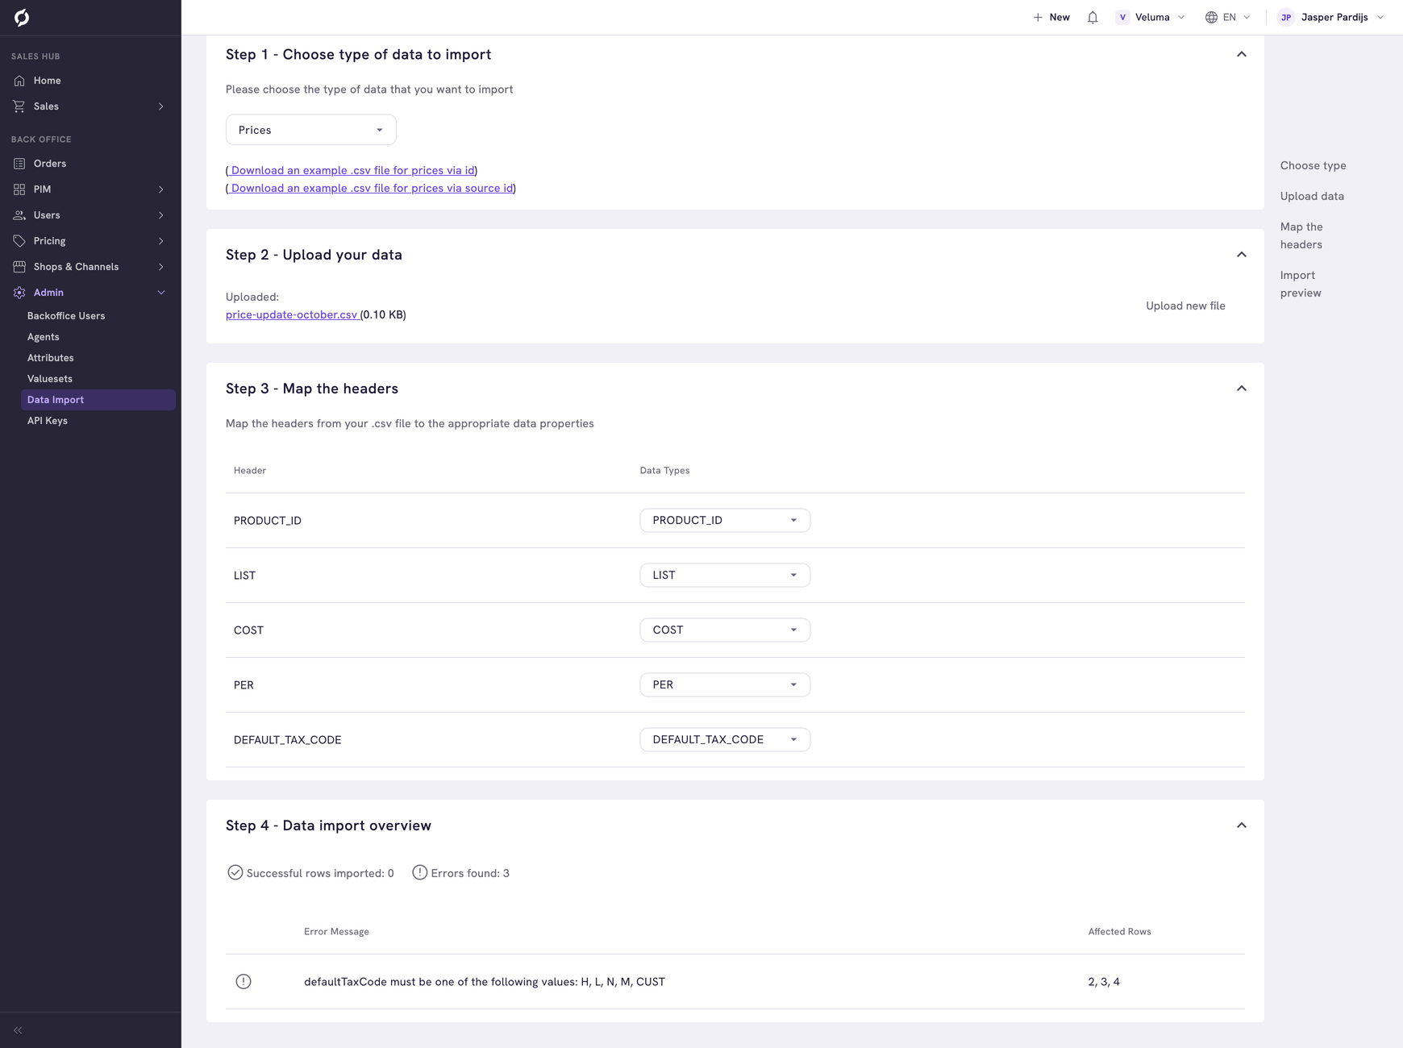1403x1048 pixels.
Task: Open LIST data type dropdown
Action: pyautogui.click(x=725, y=575)
